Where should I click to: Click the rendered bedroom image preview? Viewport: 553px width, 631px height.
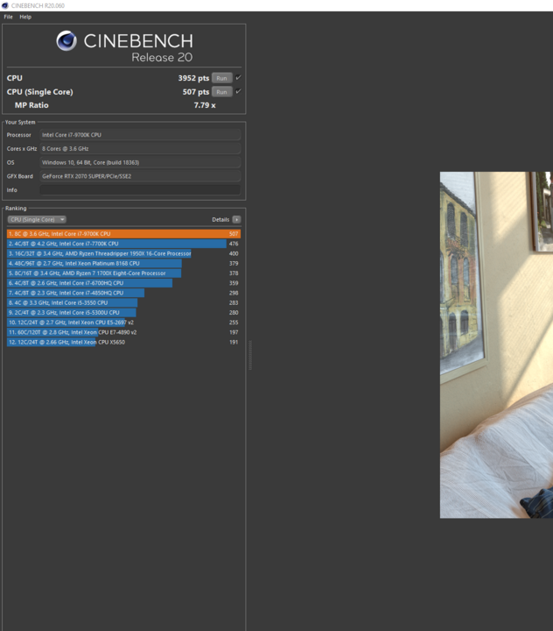(x=496, y=345)
